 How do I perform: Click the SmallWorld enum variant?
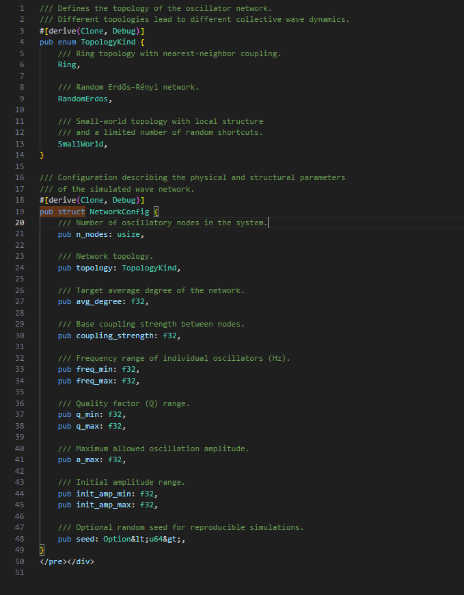pyautogui.click(x=83, y=144)
